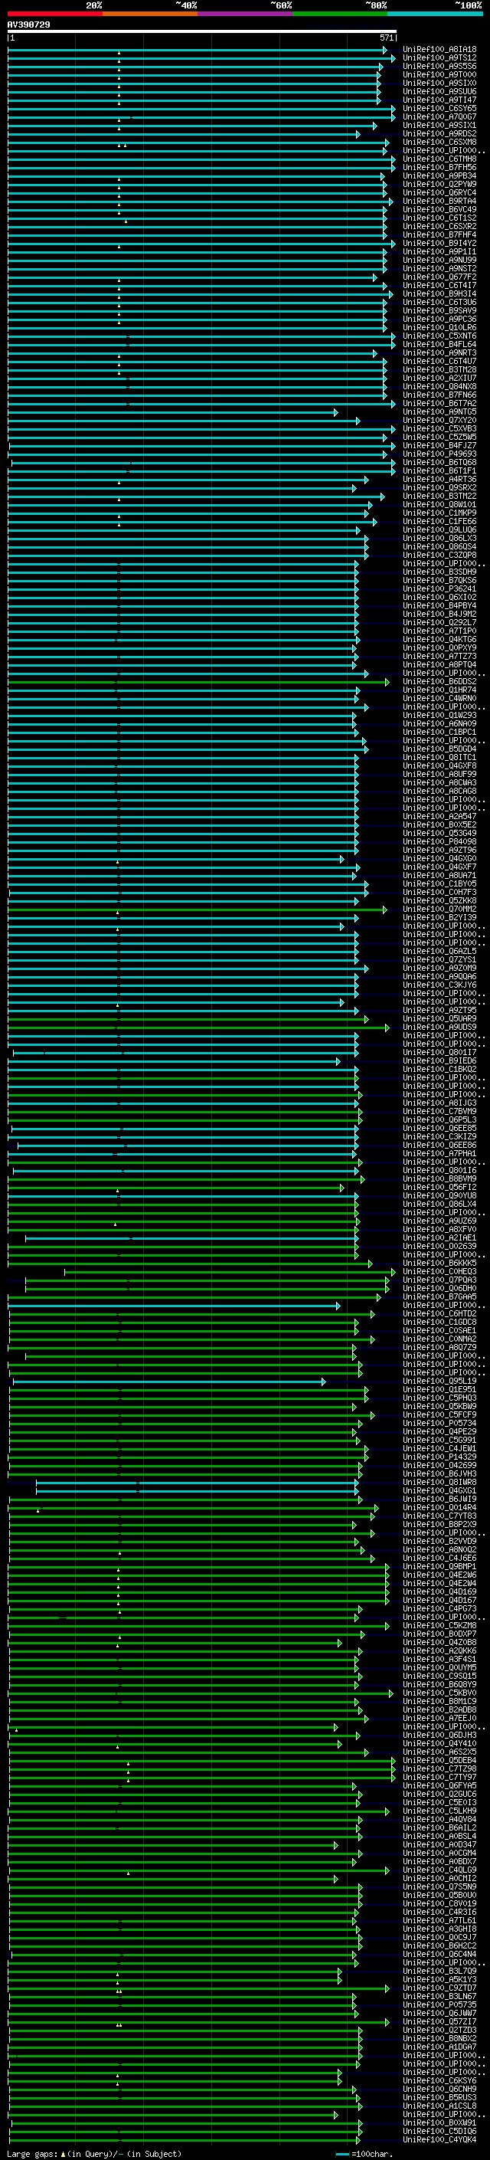The width and height of the screenshot is (490, 2160).
Task: Select hit label UniRef100_Q57ZI7
Action: click(x=439, y=2021)
